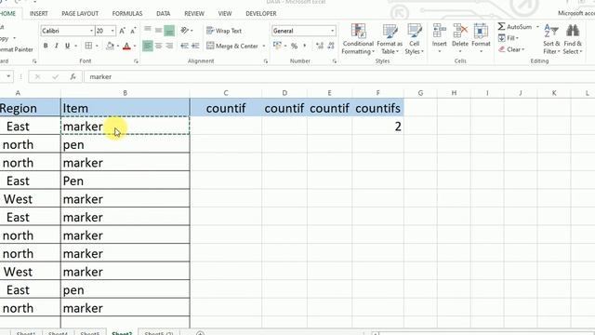The width and height of the screenshot is (595, 335).
Task: Toggle Center alignment
Action: pyautogui.click(x=159, y=46)
